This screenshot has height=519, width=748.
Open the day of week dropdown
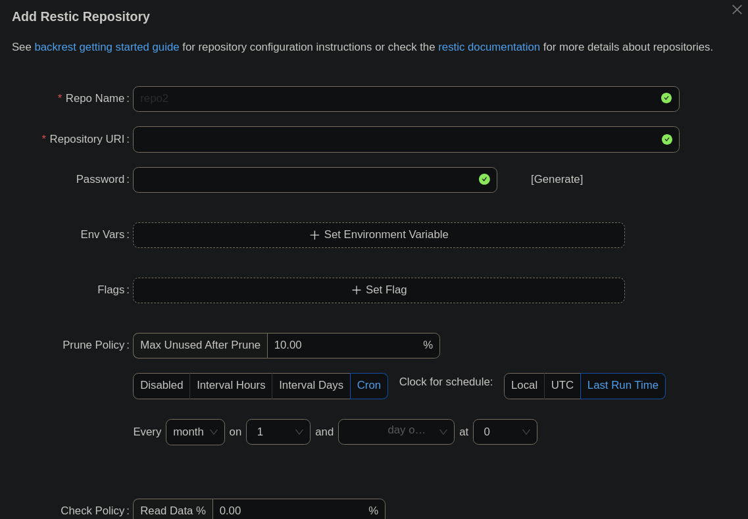[396, 432]
